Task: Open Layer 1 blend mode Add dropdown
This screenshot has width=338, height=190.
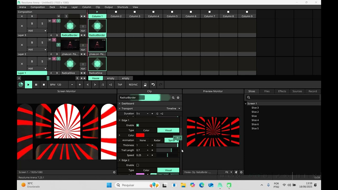Action: point(37,69)
